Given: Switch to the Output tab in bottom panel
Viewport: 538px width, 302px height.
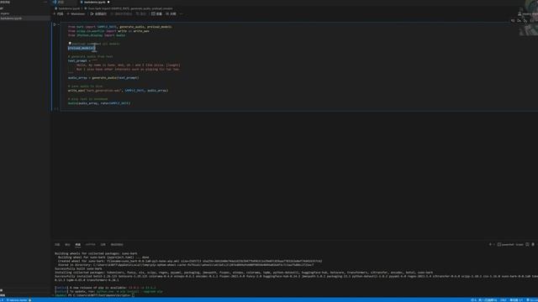Looking at the screenshot, I should point(67,244).
